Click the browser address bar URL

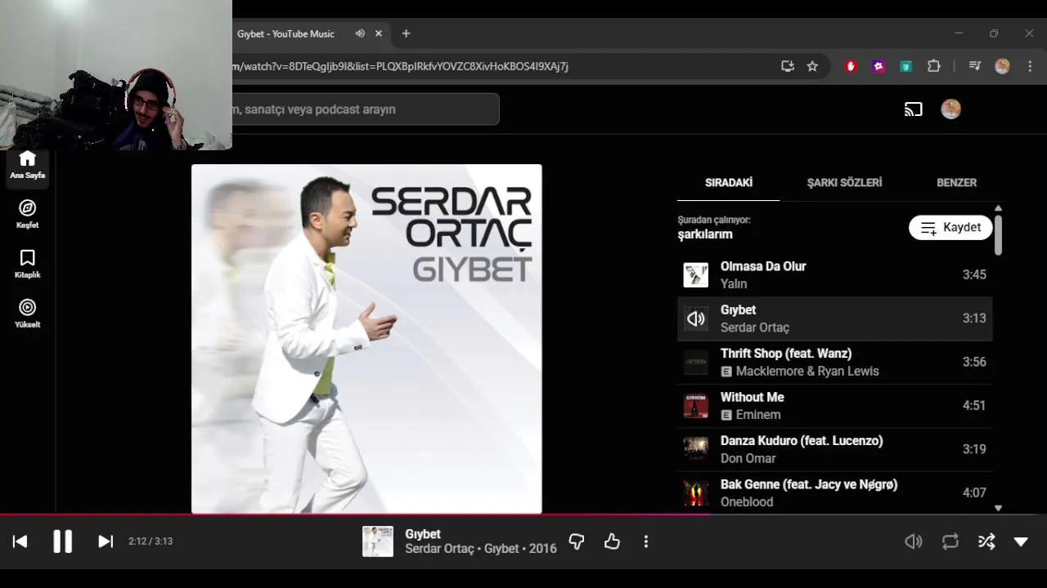click(401, 66)
